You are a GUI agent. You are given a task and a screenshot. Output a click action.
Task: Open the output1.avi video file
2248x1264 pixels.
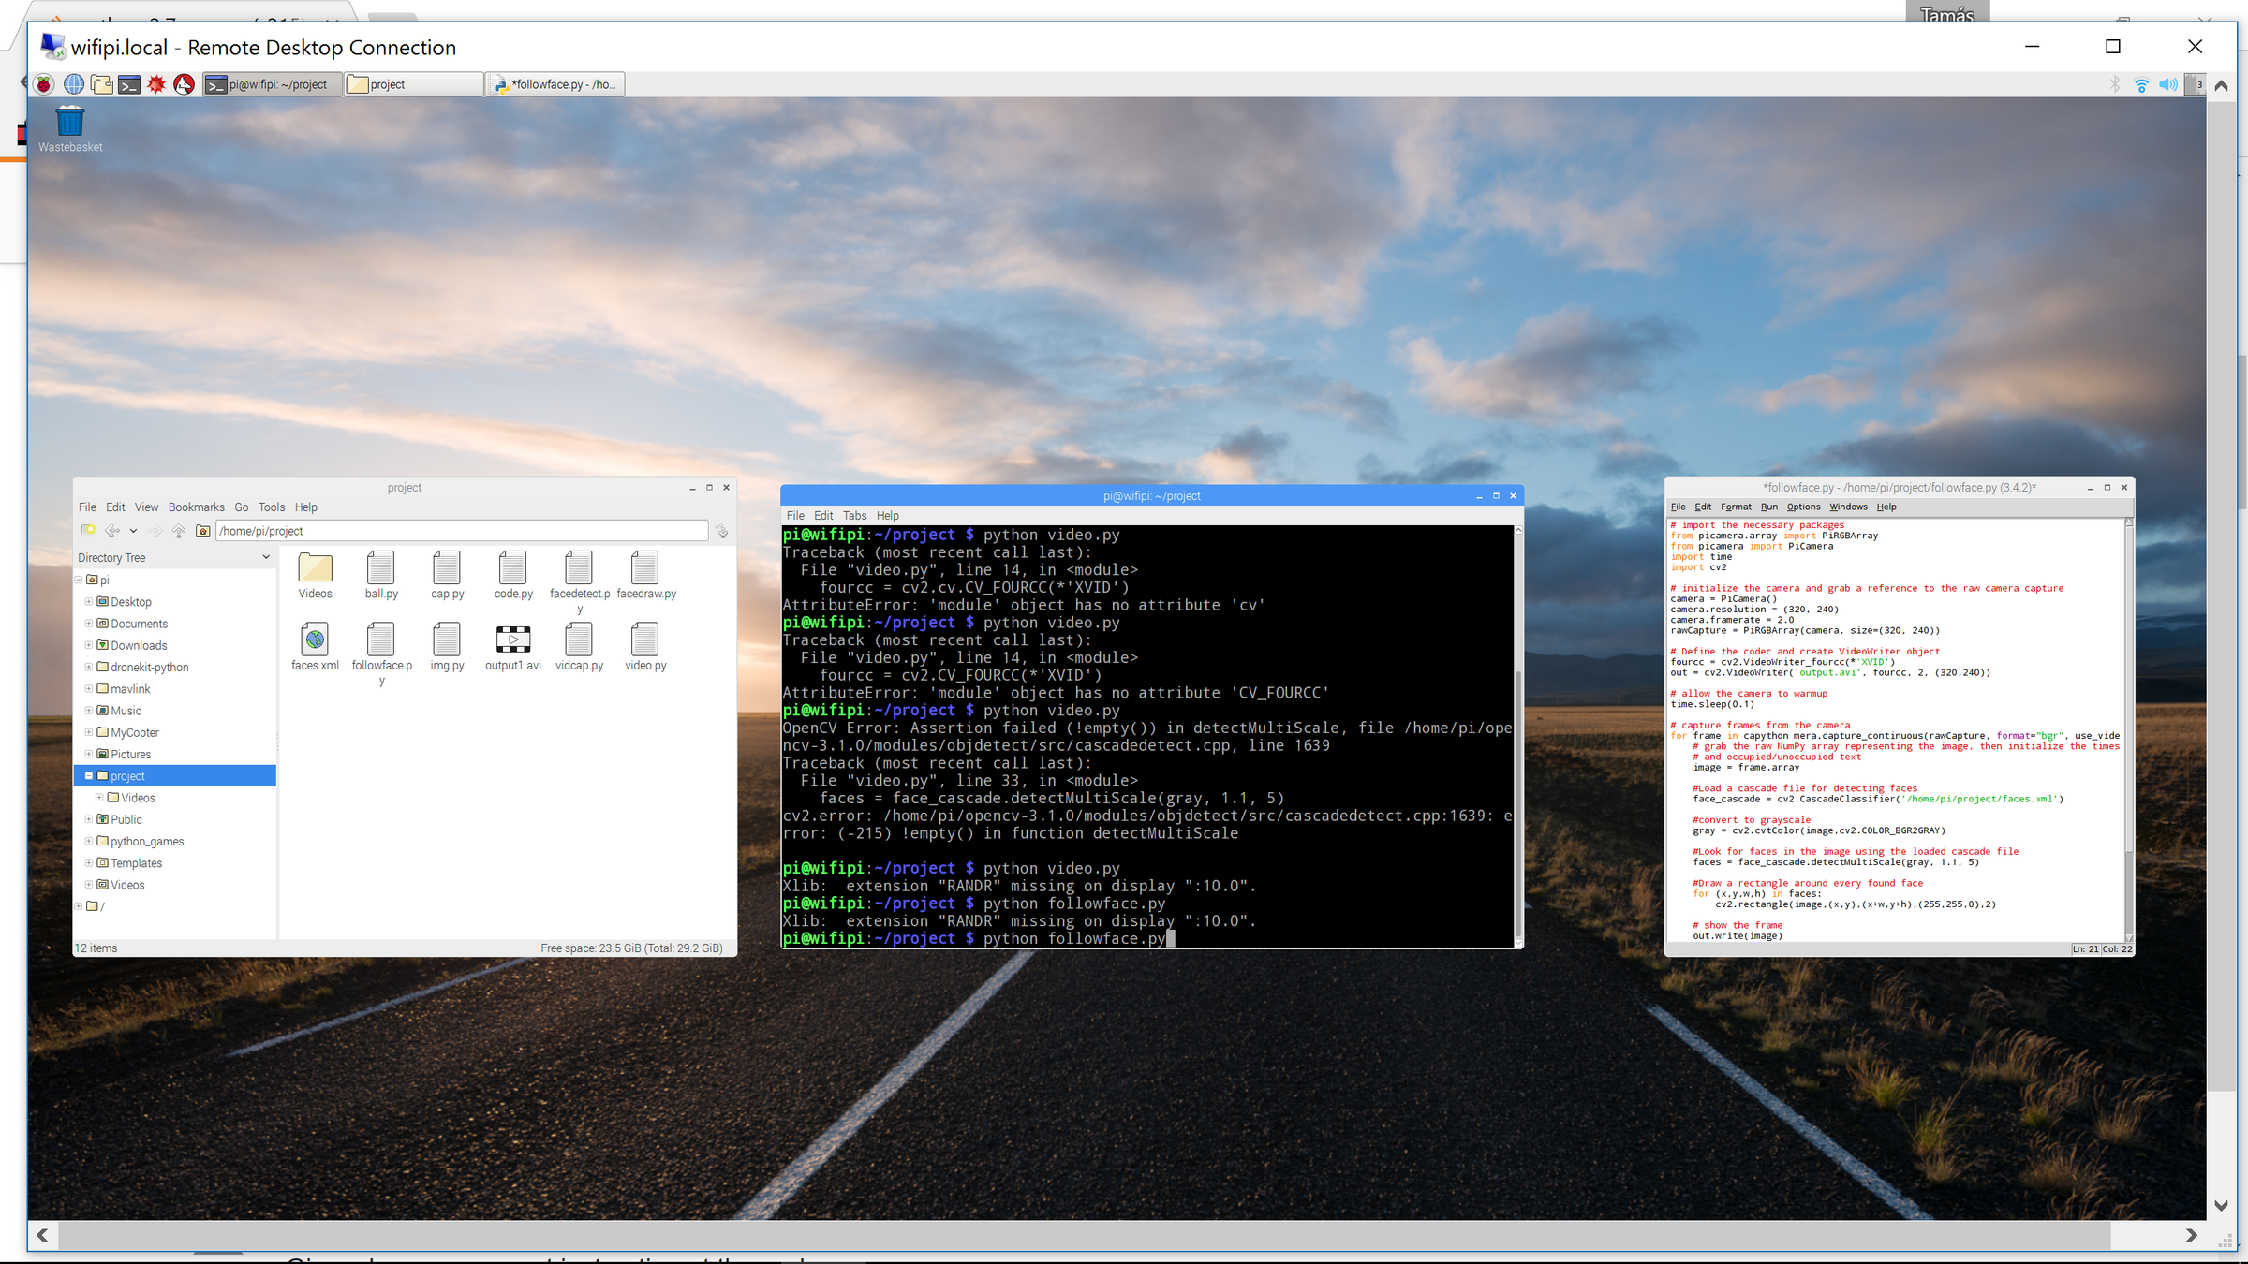(512, 640)
